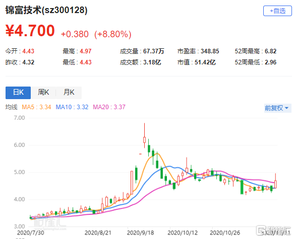The width and height of the screenshot is (294, 239).
Task: Click the 52周最低 value 2.96
Action: (x=271, y=62)
